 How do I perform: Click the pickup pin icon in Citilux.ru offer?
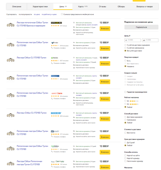(74, 23)
